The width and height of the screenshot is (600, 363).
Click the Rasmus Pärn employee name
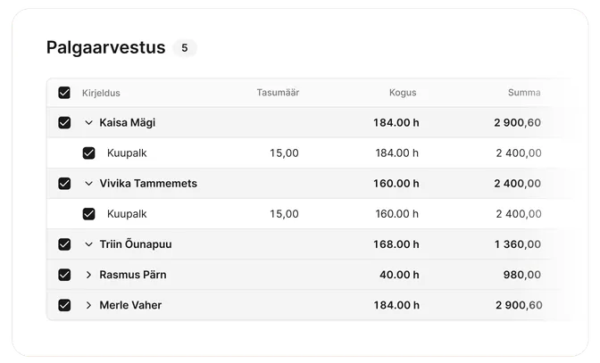pos(133,275)
